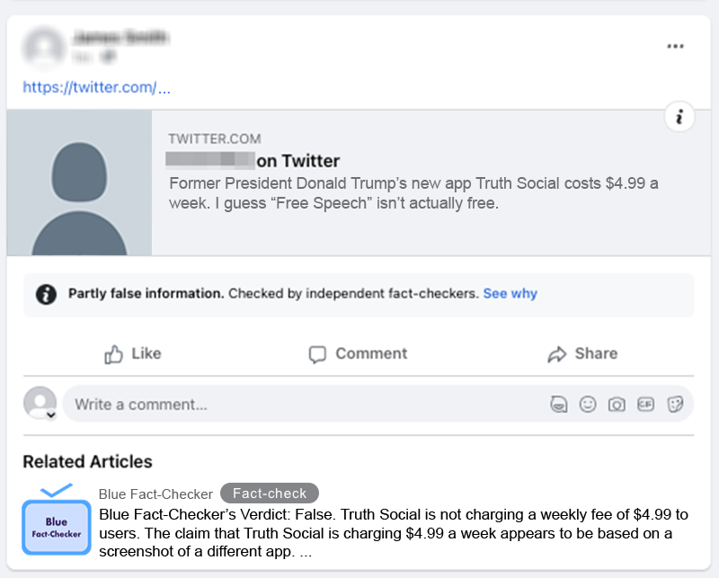The image size is (719, 578).
Task: Open the Blue Fact-Checker verdict article text
Action: 394,533
